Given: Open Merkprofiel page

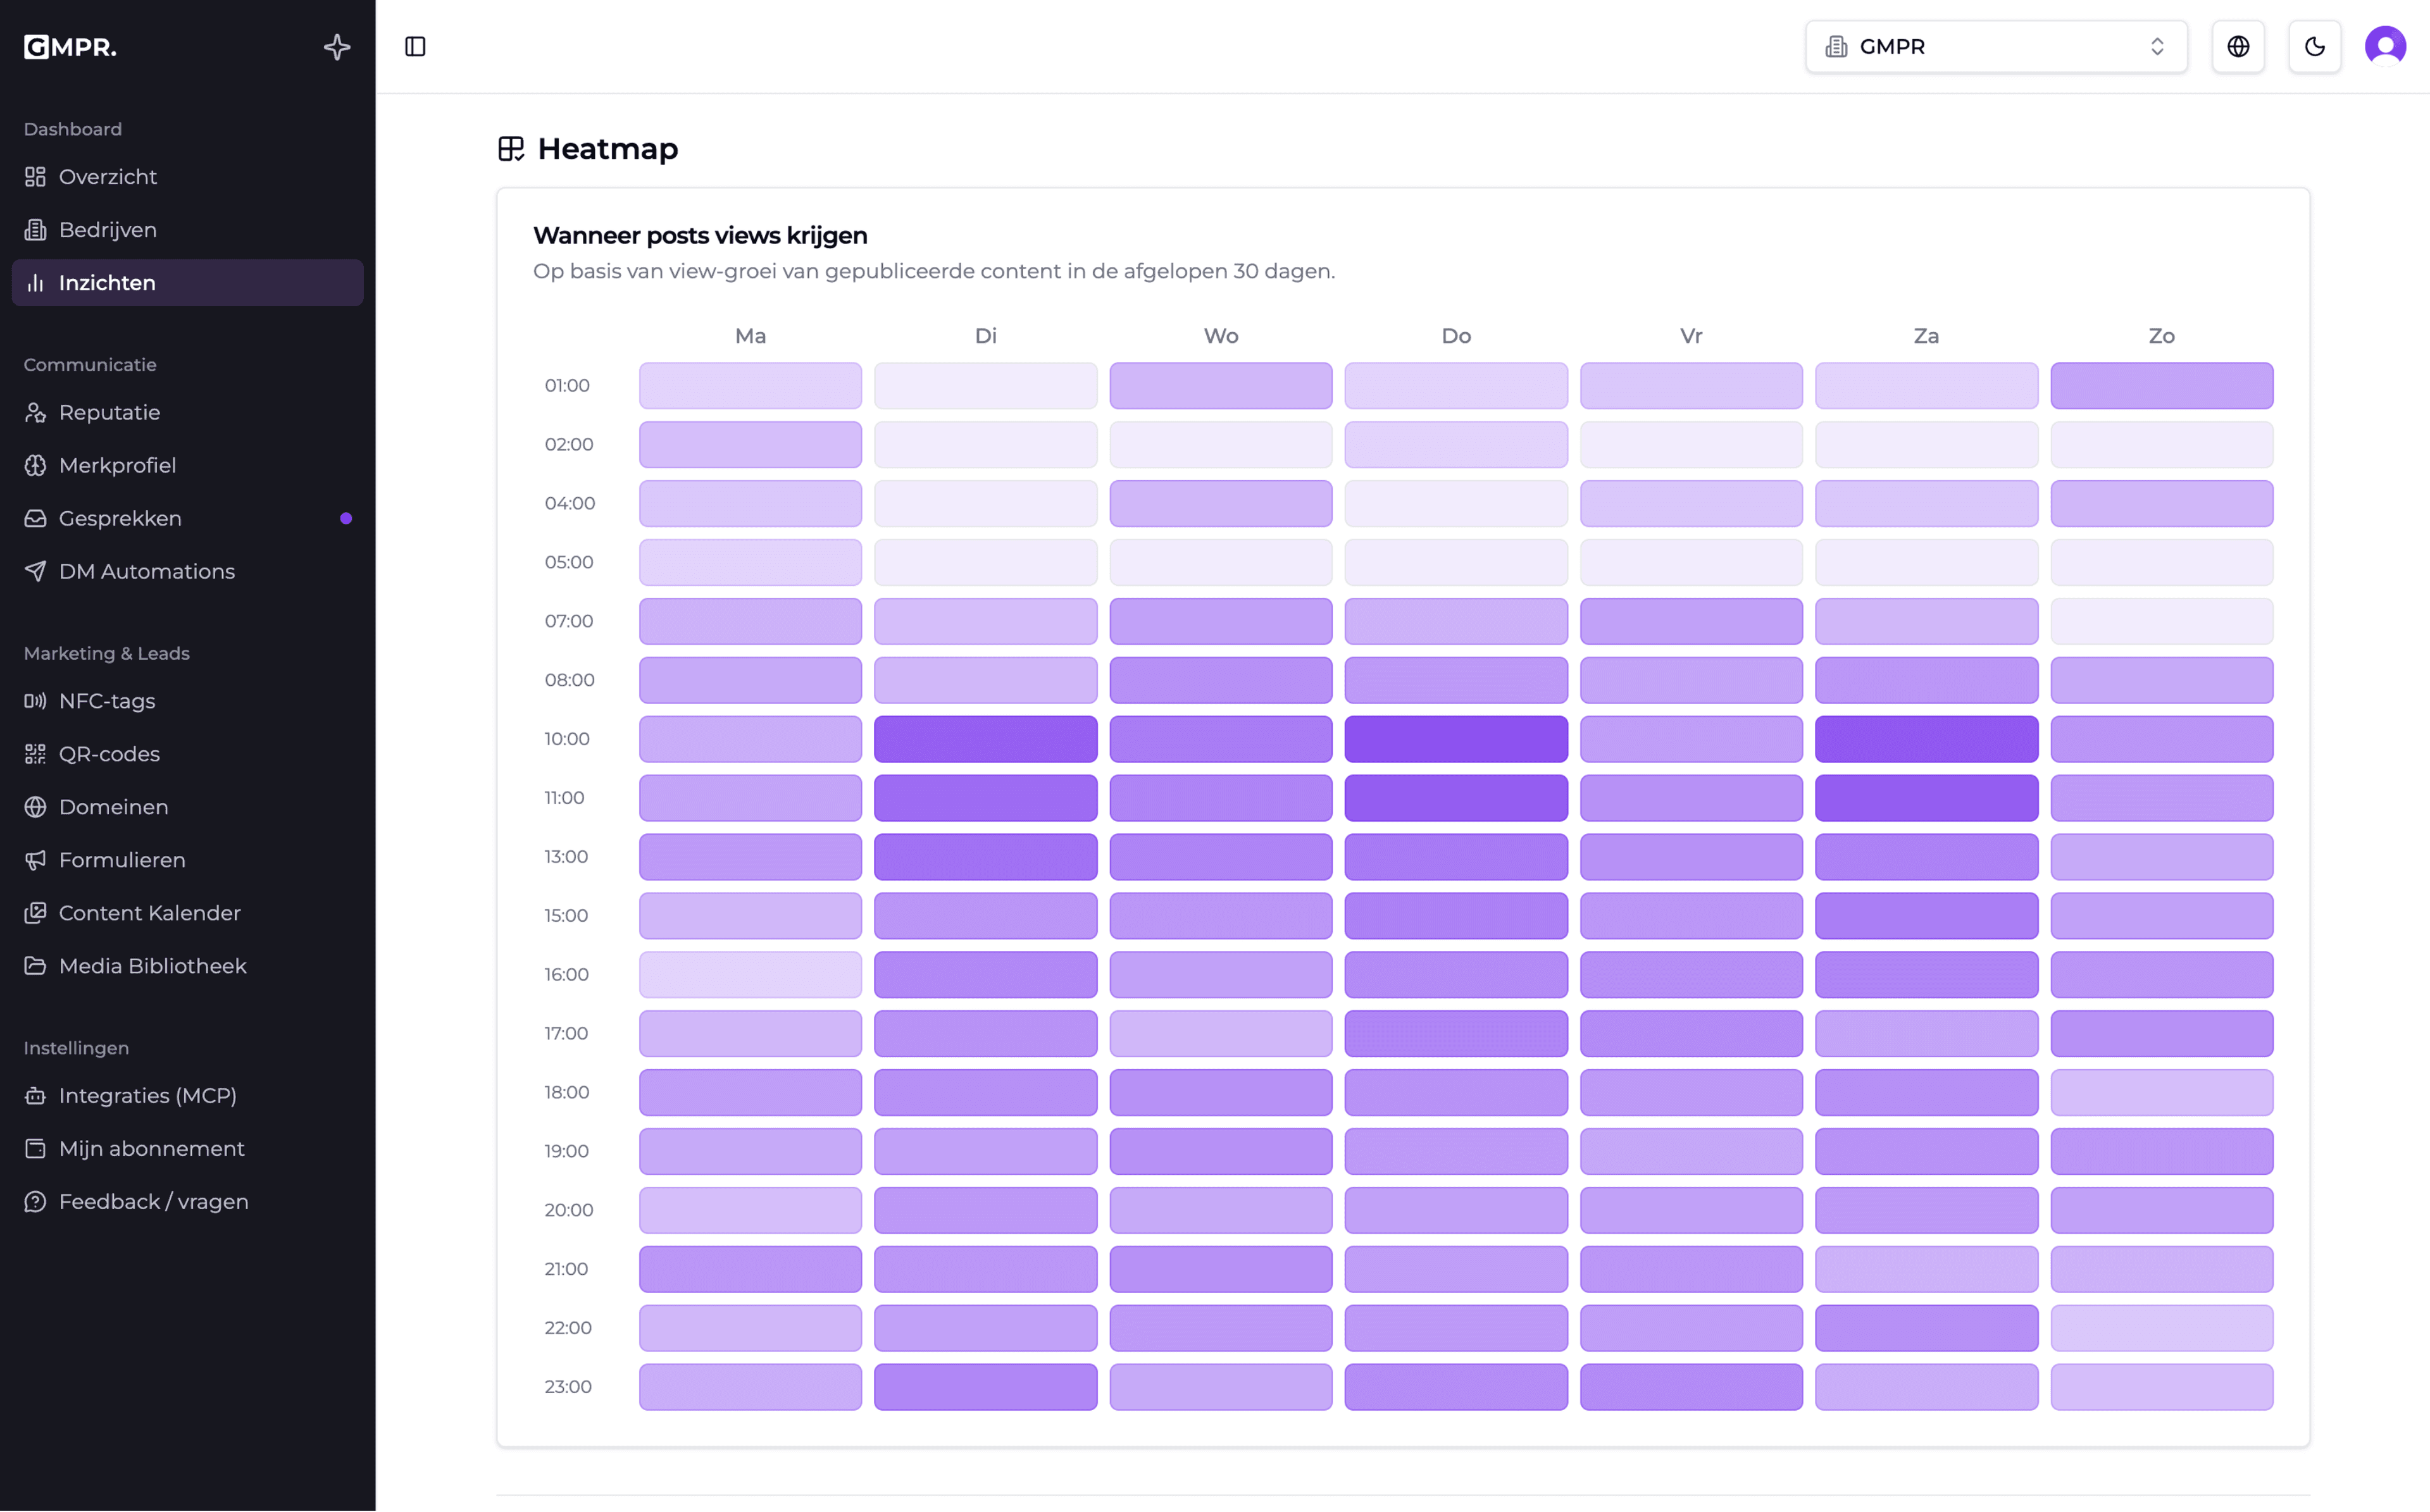Looking at the screenshot, I should click(x=187, y=465).
